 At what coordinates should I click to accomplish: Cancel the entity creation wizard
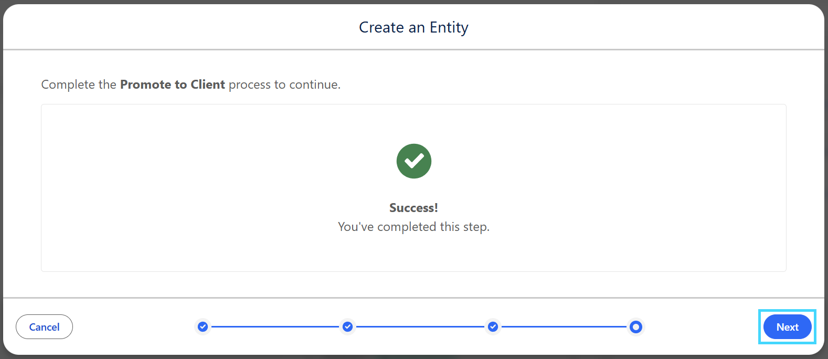point(44,327)
